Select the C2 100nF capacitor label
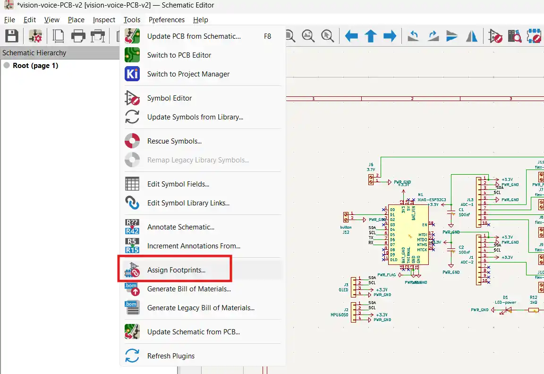 click(x=464, y=250)
